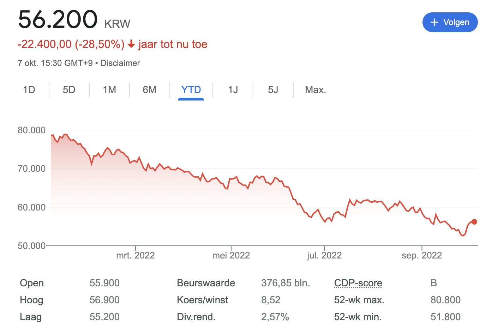Click the mrt. 2022 axis label

click(136, 255)
